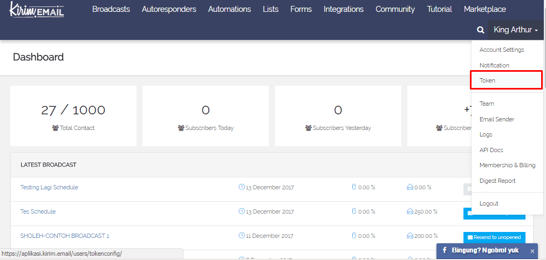Click the Total Contact people icon

(x=55, y=128)
